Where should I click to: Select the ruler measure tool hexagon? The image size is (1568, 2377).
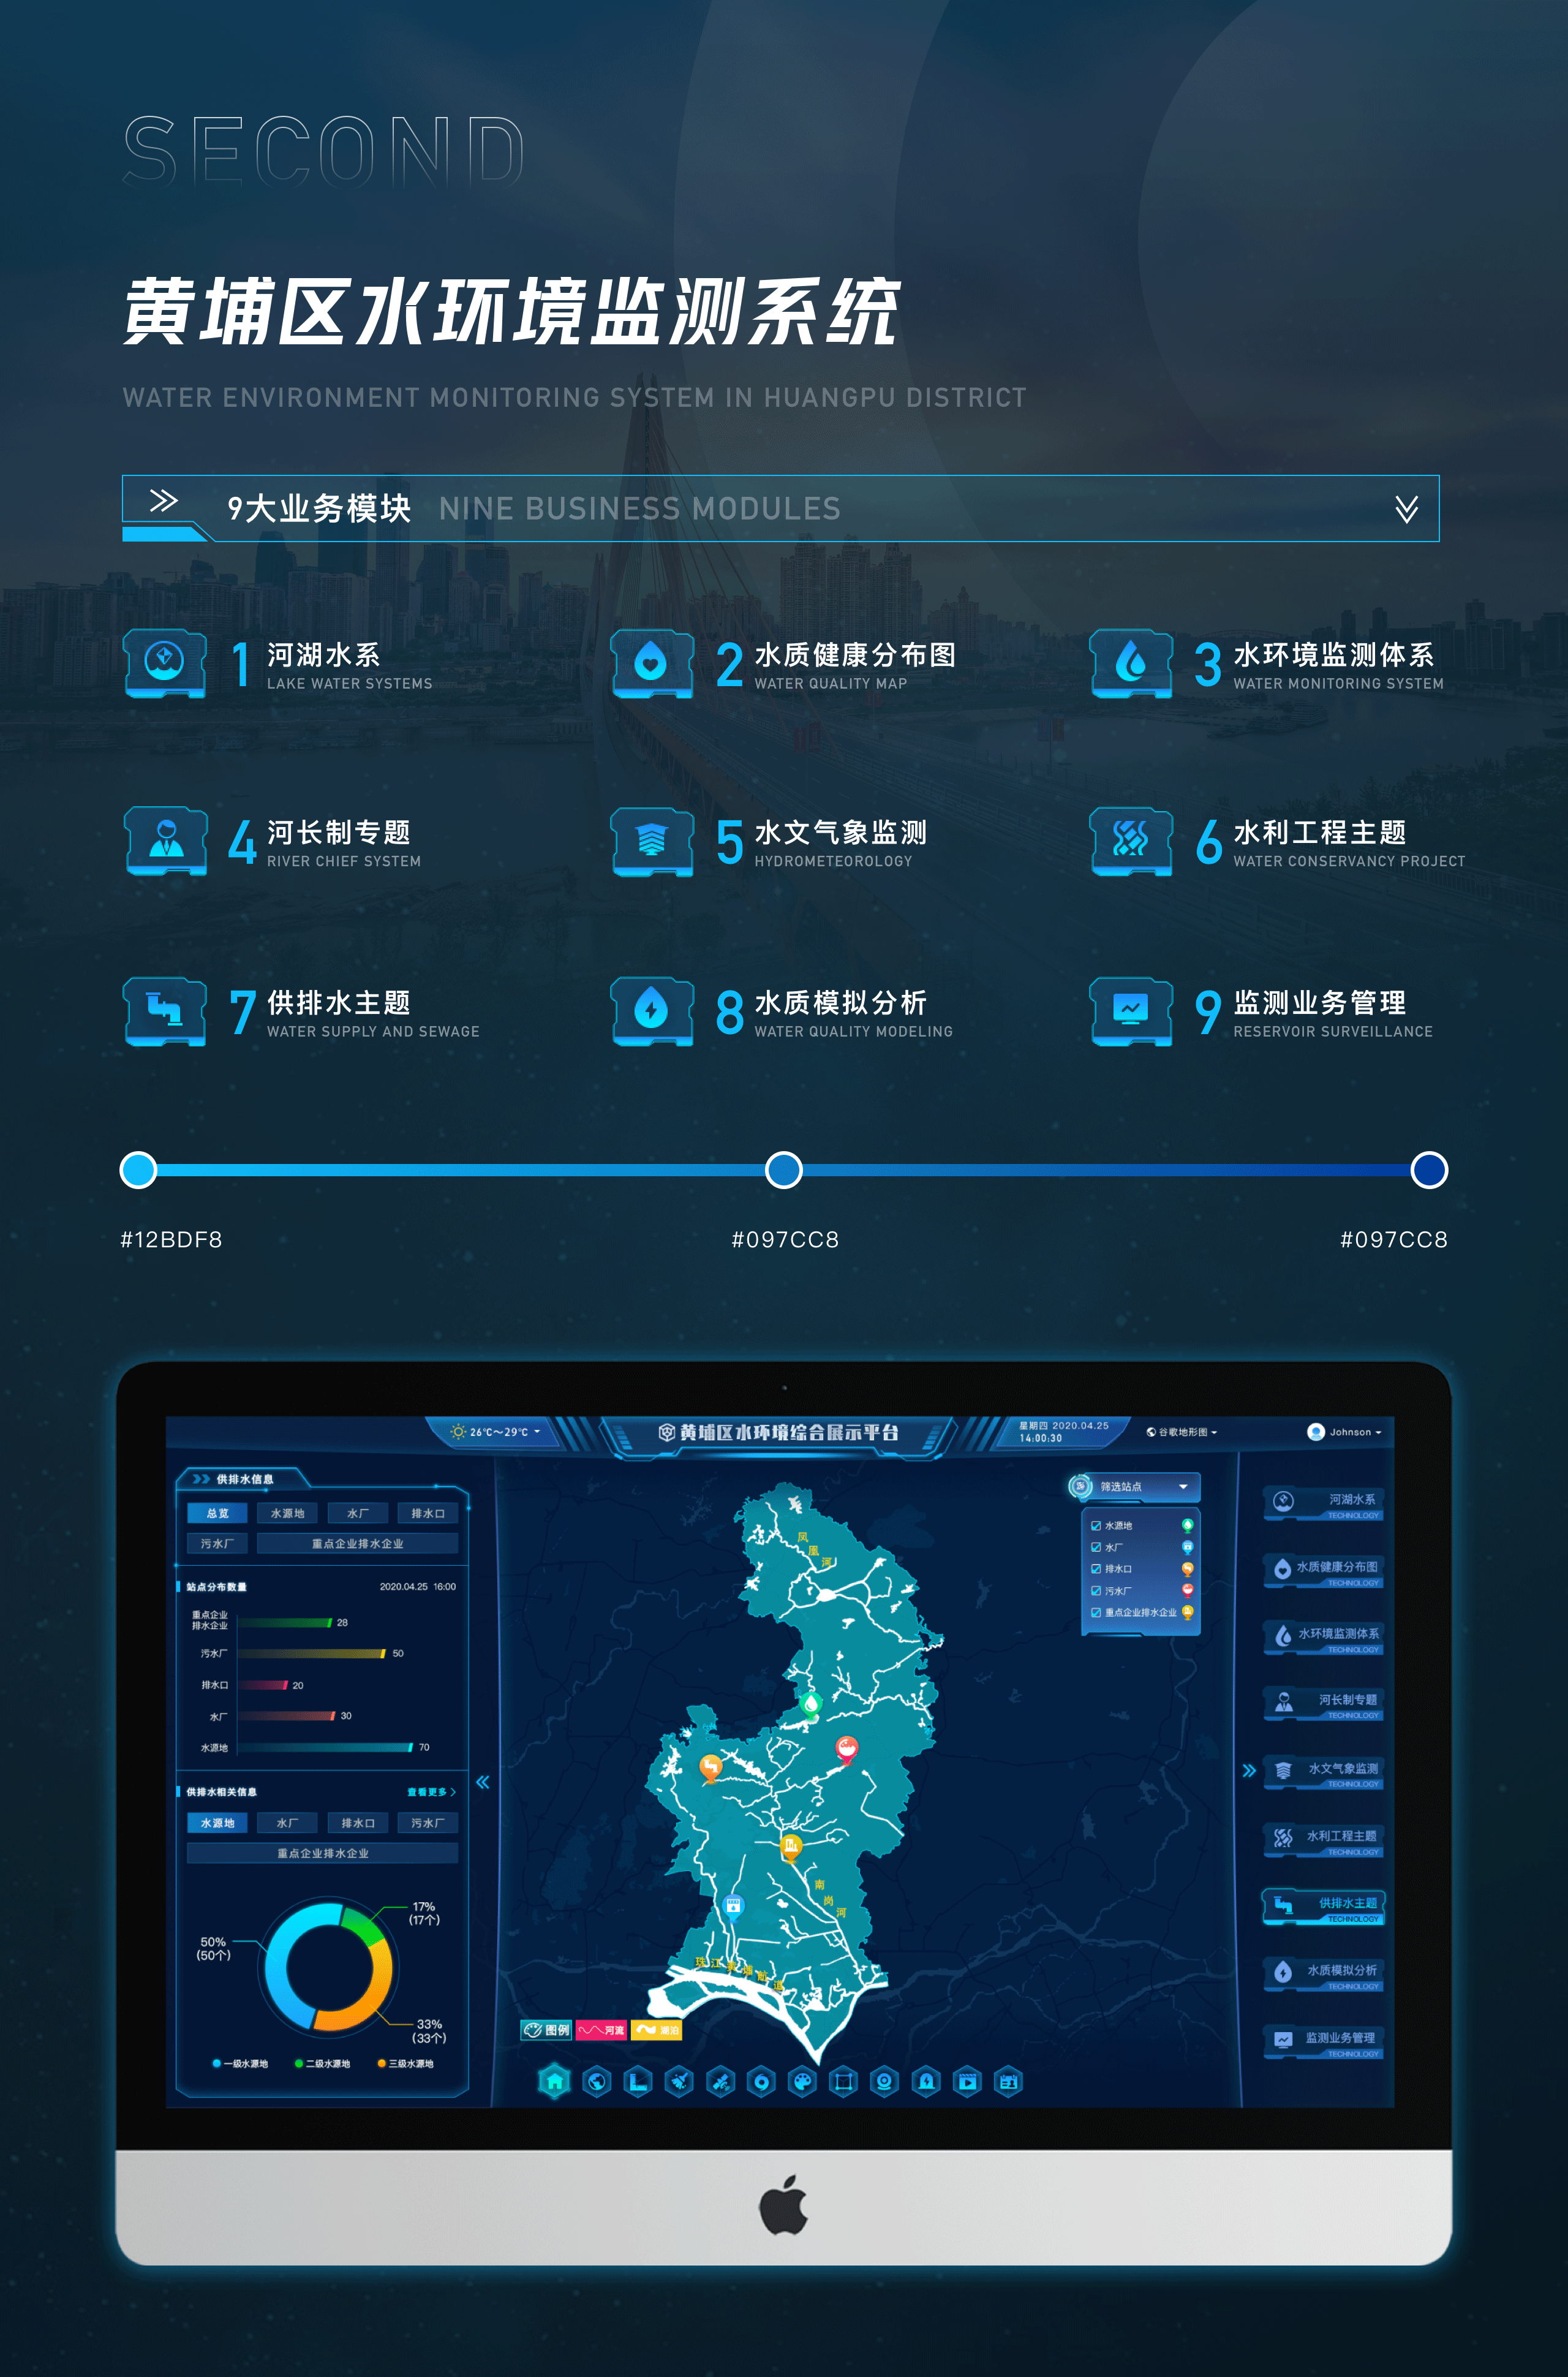tap(638, 2082)
